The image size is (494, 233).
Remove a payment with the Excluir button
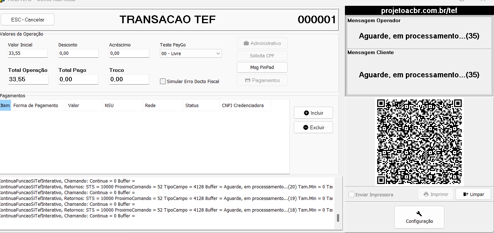pyautogui.click(x=313, y=127)
